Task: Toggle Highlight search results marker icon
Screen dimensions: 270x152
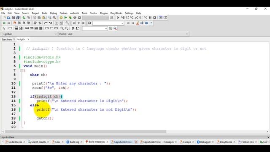Action: (138, 23)
